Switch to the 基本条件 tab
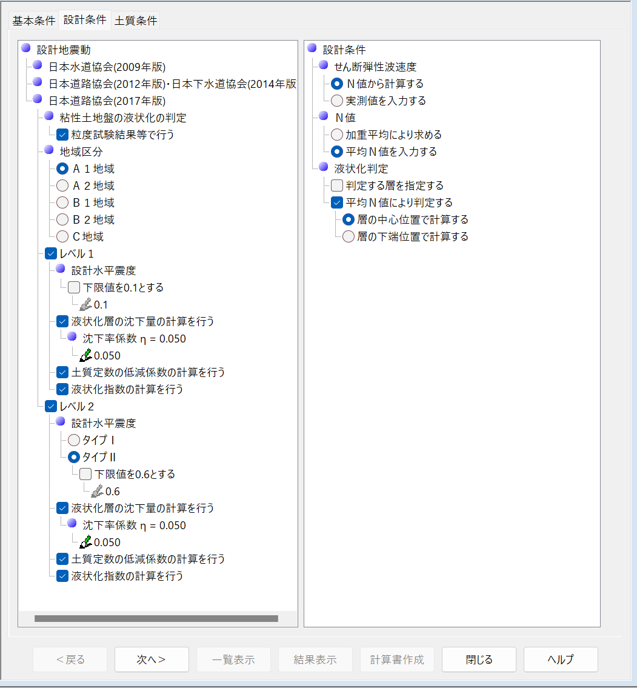The image size is (637, 688). 33,20
